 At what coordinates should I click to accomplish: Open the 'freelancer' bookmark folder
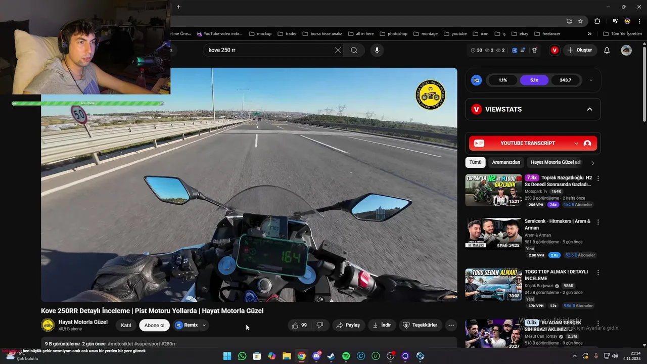tap(546, 34)
